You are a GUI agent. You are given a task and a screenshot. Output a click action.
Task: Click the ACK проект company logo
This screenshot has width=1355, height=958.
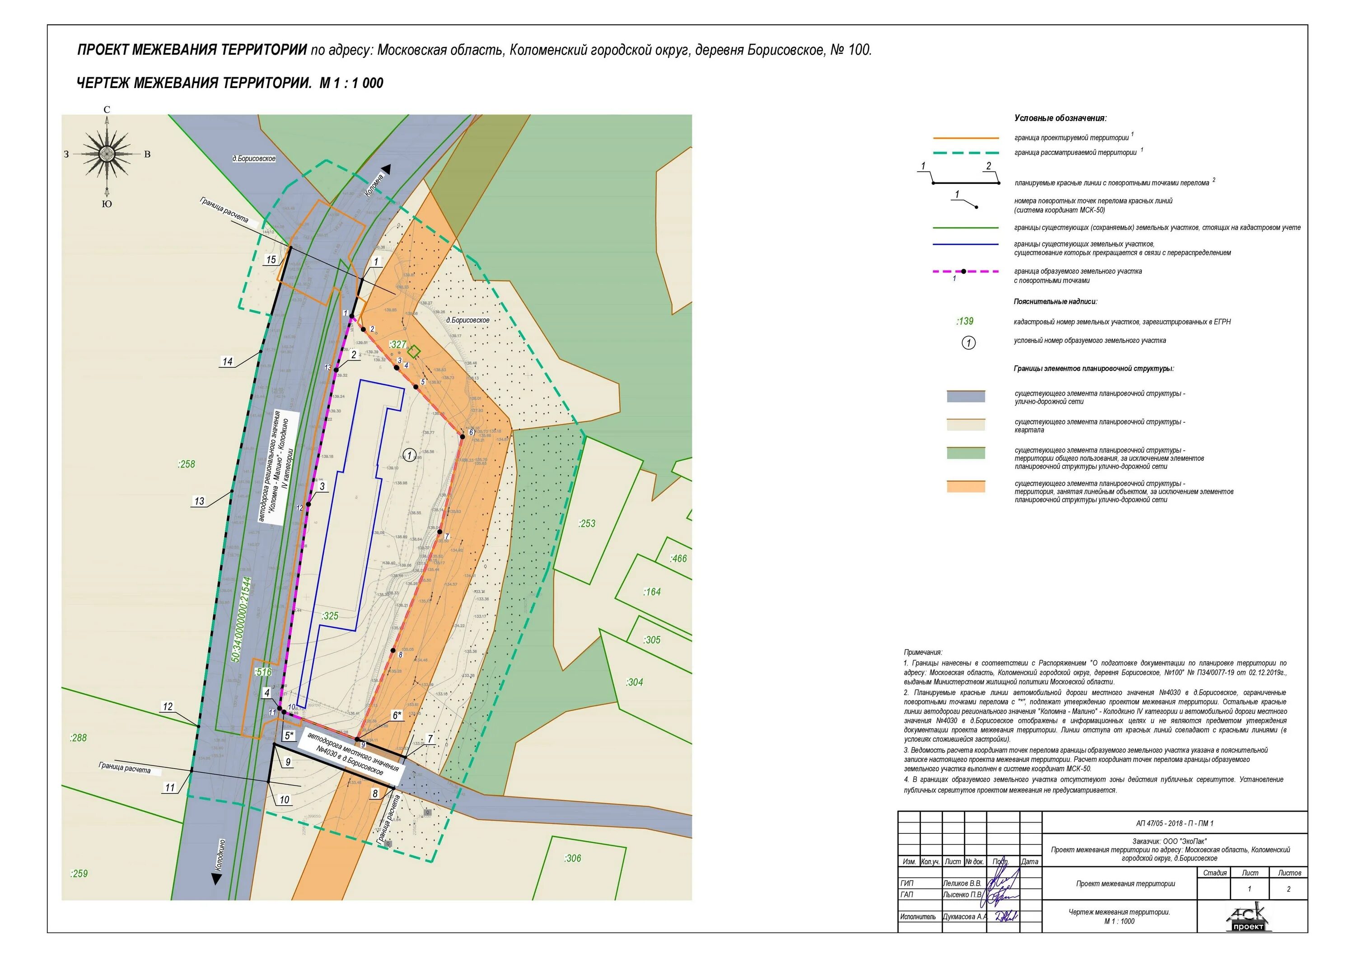(x=1249, y=917)
